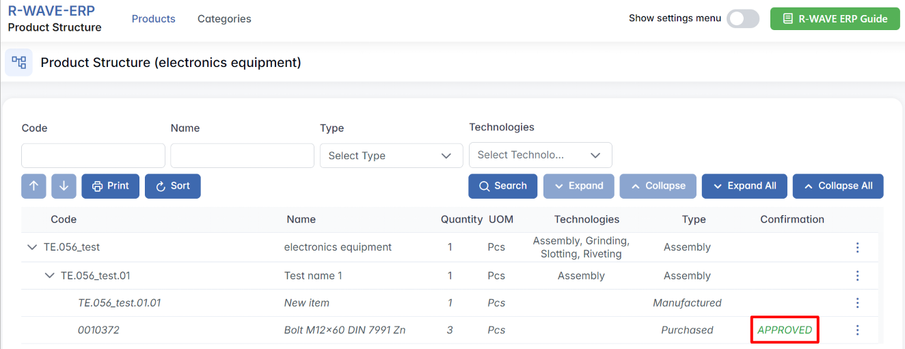Screen dimensions: 905x349
Task: Click the Sort button
Action: point(172,186)
